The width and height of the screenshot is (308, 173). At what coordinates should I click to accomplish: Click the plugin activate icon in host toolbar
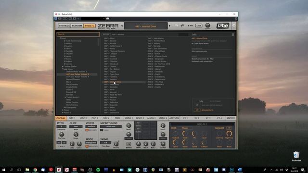point(56,19)
